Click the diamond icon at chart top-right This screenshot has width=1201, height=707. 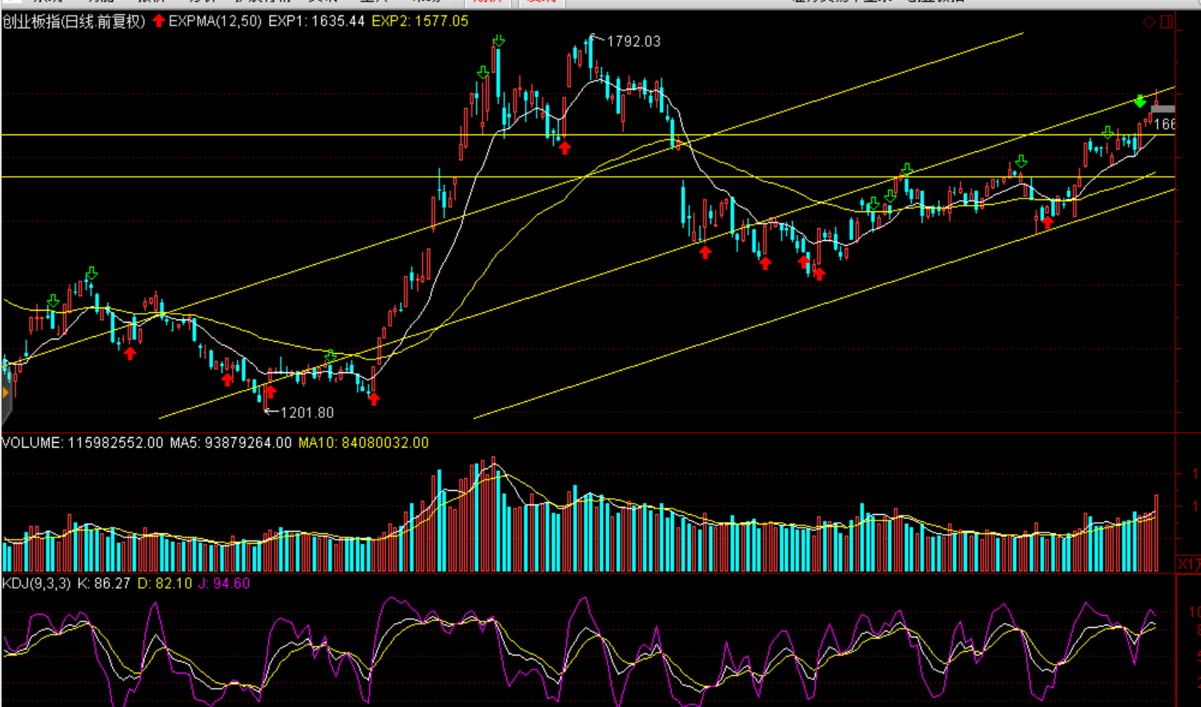pyautogui.click(x=1149, y=22)
